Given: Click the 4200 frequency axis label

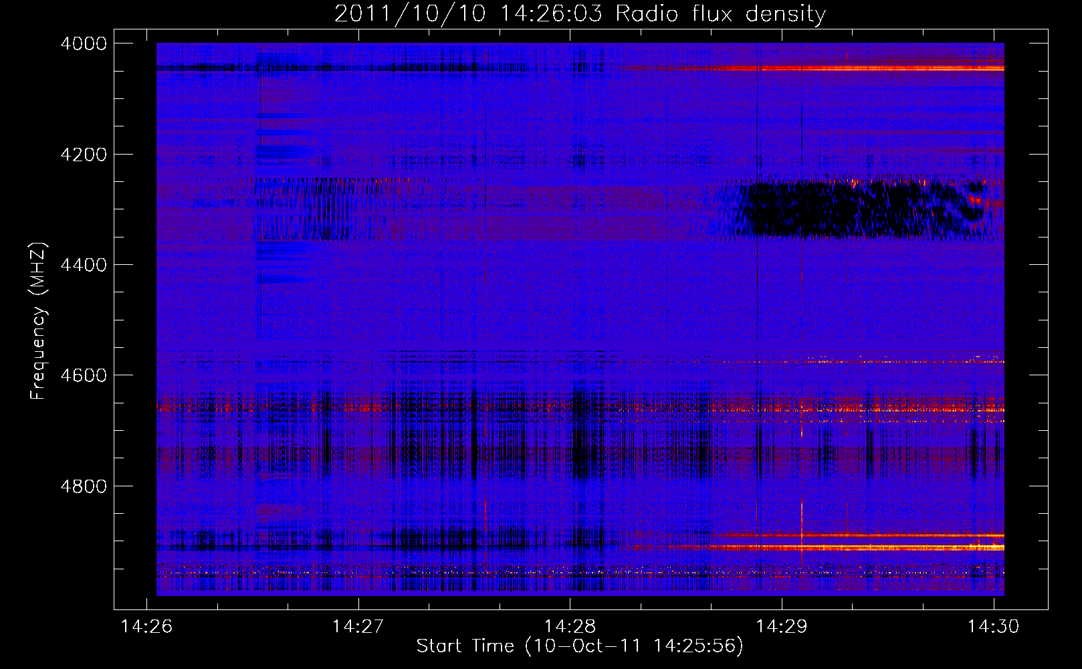Looking at the screenshot, I should click(84, 155).
